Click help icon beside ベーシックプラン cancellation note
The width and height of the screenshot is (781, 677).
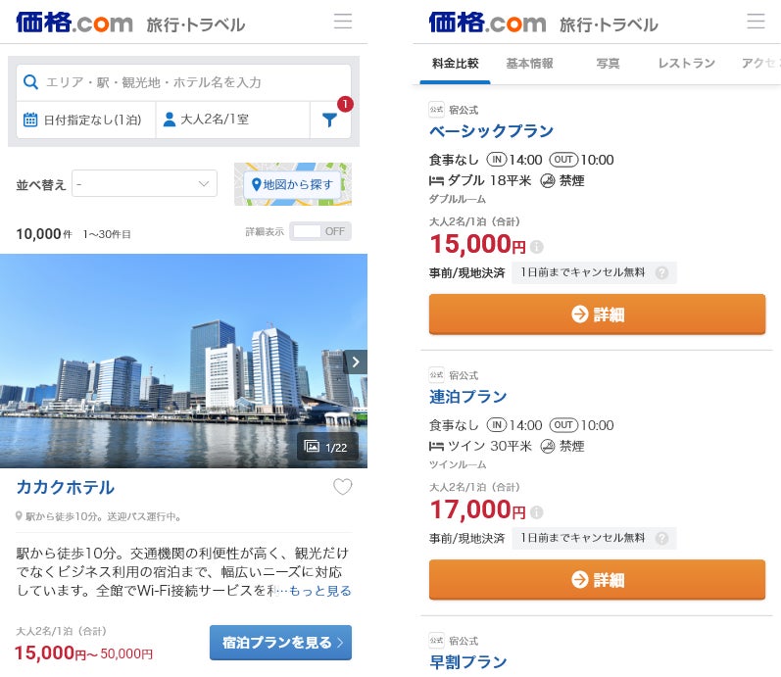pyautogui.click(x=662, y=273)
